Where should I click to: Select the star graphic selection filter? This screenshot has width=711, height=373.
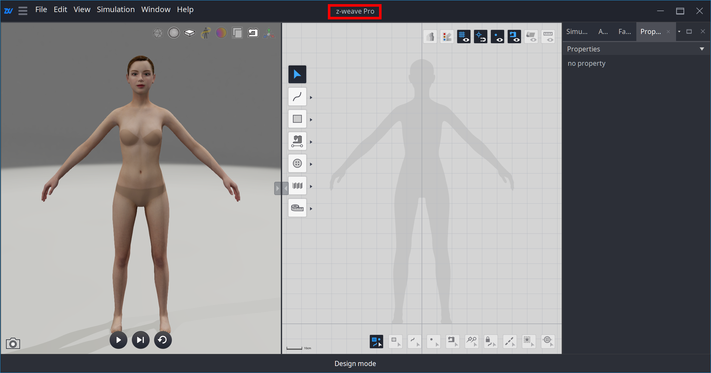pos(529,342)
